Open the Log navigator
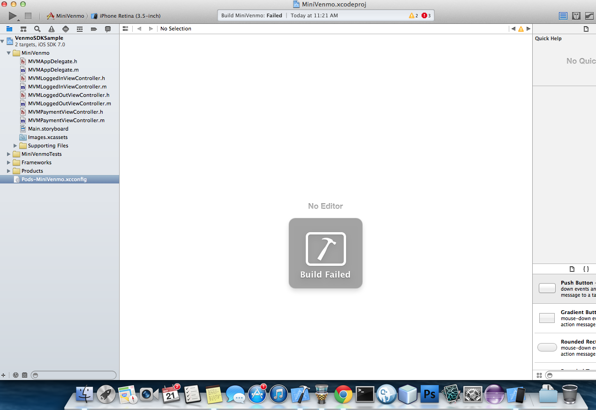Viewport: 596px width, 410px height. pos(108,29)
